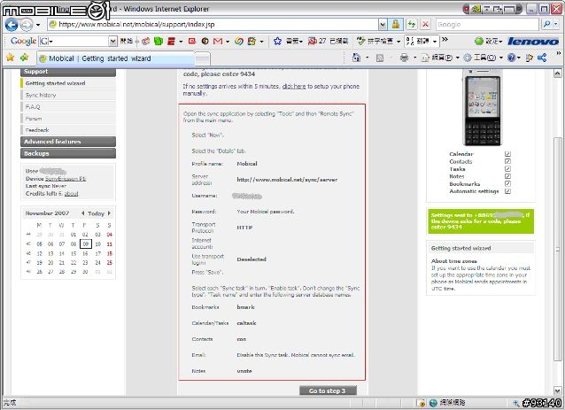
Task: Go to the next month in the calendar
Action: pyautogui.click(x=109, y=213)
